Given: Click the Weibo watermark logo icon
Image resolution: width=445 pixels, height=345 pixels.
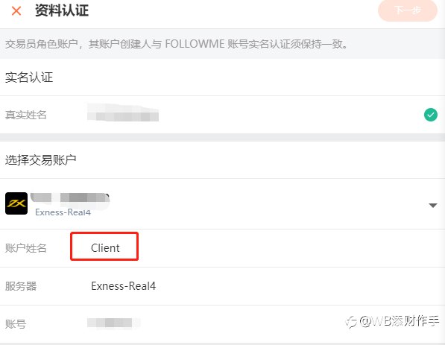Looking at the screenshot, I should click(351, 322).
